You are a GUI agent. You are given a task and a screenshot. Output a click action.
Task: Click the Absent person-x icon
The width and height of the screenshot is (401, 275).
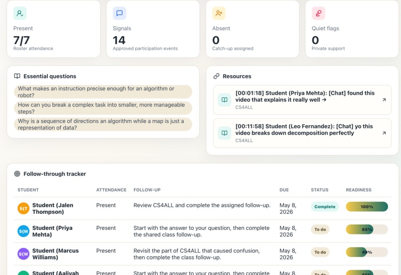tap(218, 13)
